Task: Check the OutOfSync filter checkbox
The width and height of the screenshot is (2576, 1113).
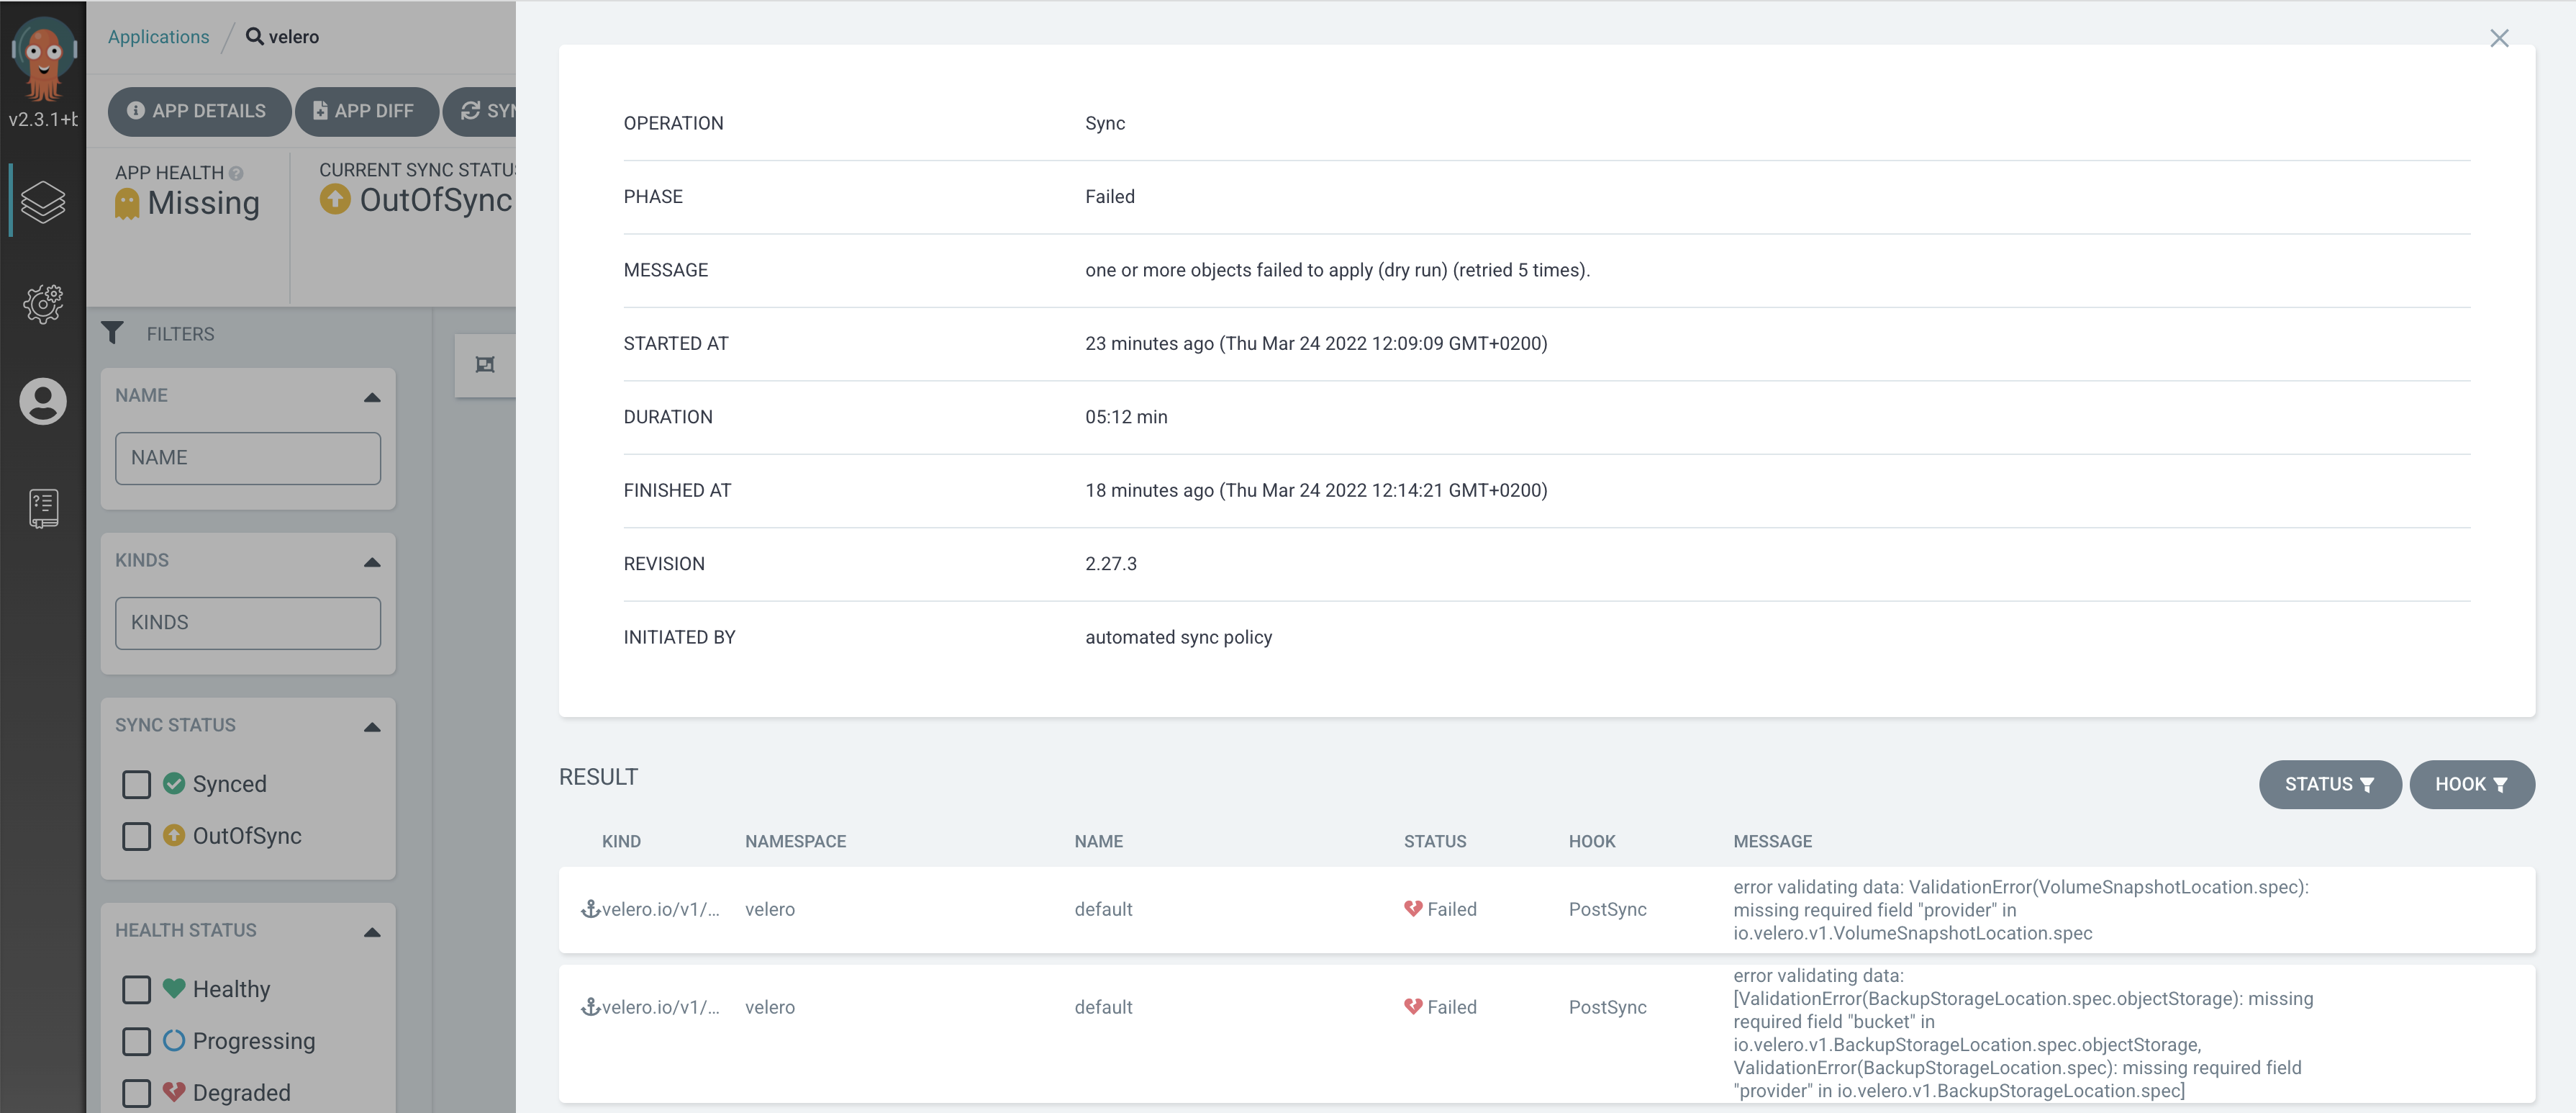Action: pos(136,836)
